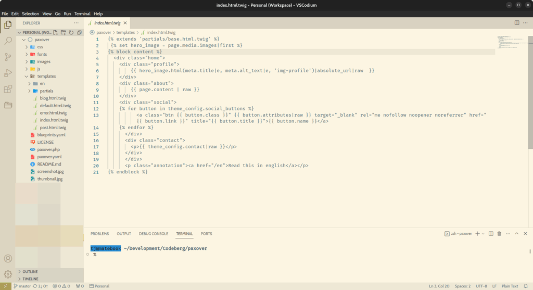Open the Terminal menu

tap(82, 14)
